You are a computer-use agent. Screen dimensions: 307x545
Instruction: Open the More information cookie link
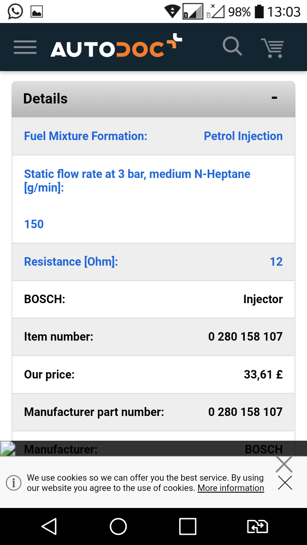231,488
